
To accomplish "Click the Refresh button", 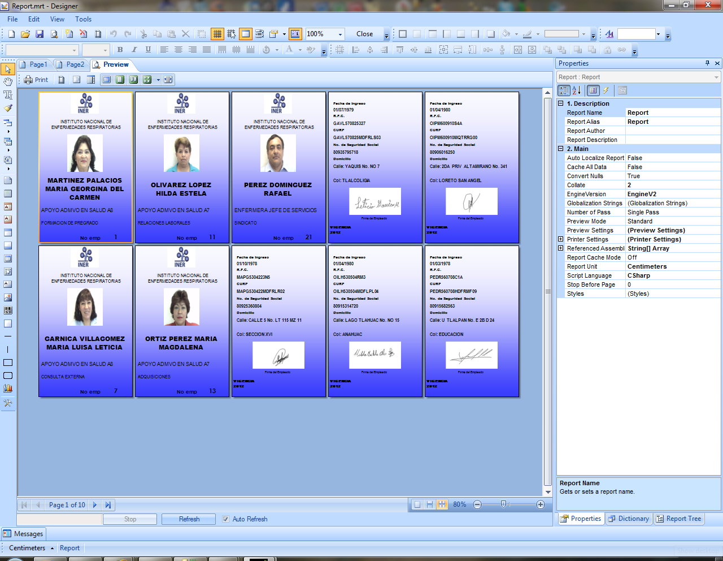I will [x=189, y=519].
